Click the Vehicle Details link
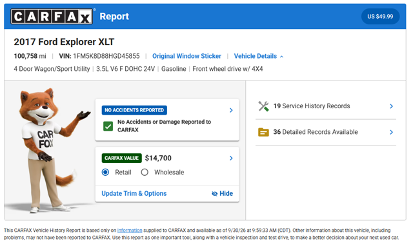Viewport: 413px width, 246px height. (256, 56)
